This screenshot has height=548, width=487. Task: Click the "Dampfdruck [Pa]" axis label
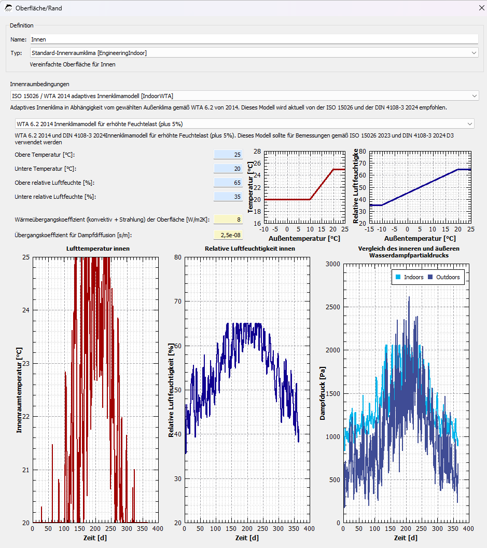pos(323,393)
